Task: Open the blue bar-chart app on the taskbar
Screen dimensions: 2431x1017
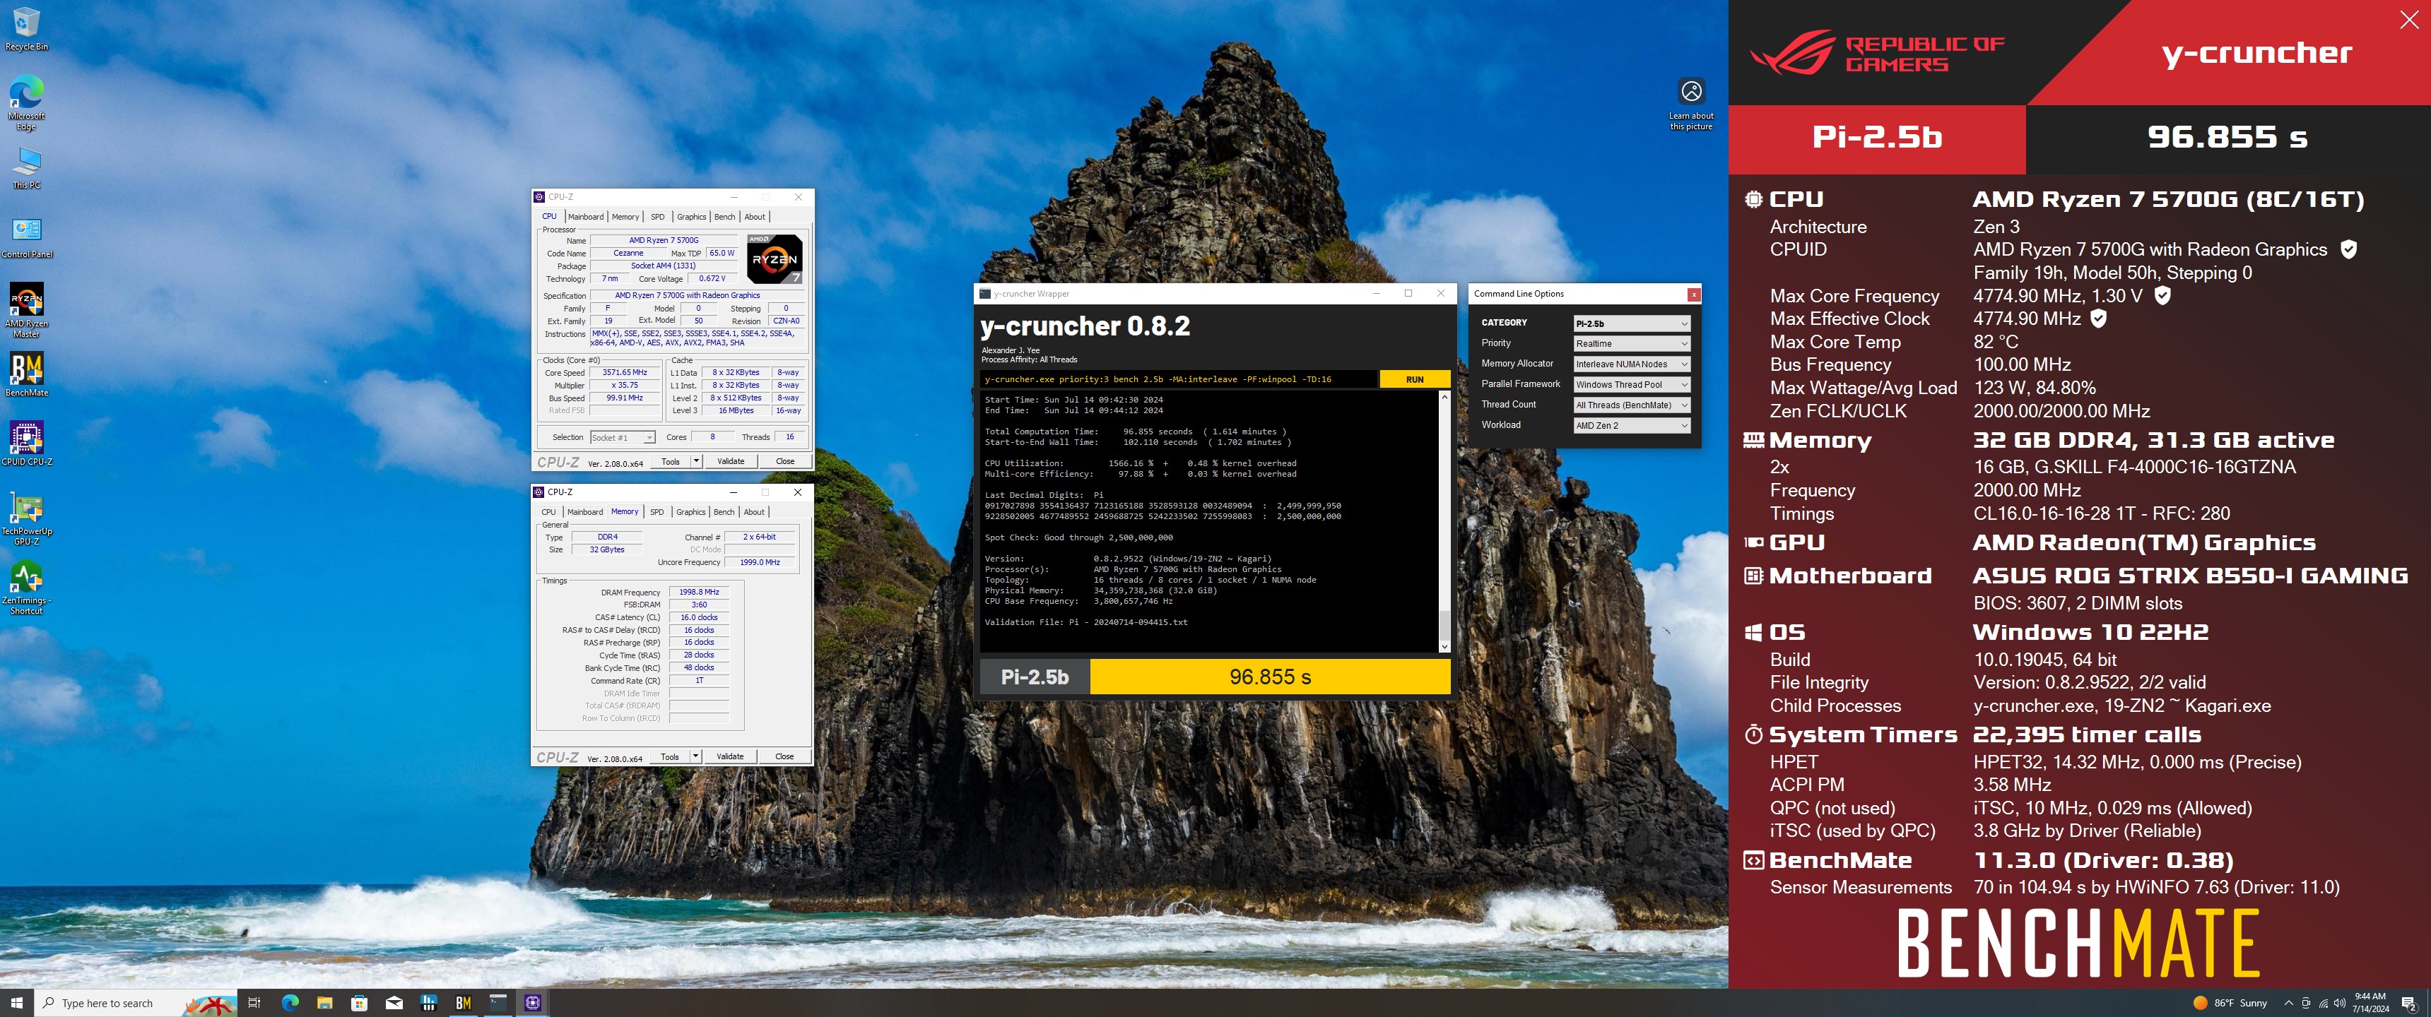Action: pyautogui.click(x=428, y=1003)
